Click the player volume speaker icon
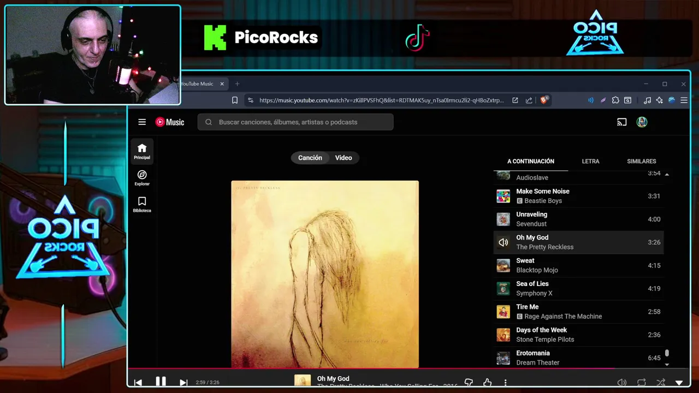This screenshot has width=699, height=393. pyautogui.click(x=621, y=383)
